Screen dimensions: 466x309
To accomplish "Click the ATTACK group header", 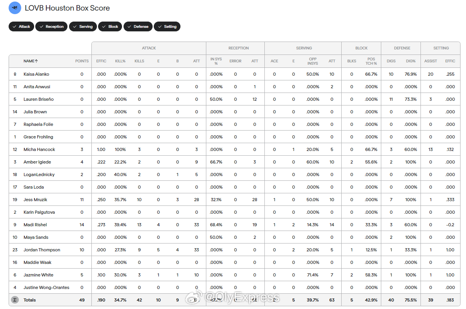I will pos(149,48).
